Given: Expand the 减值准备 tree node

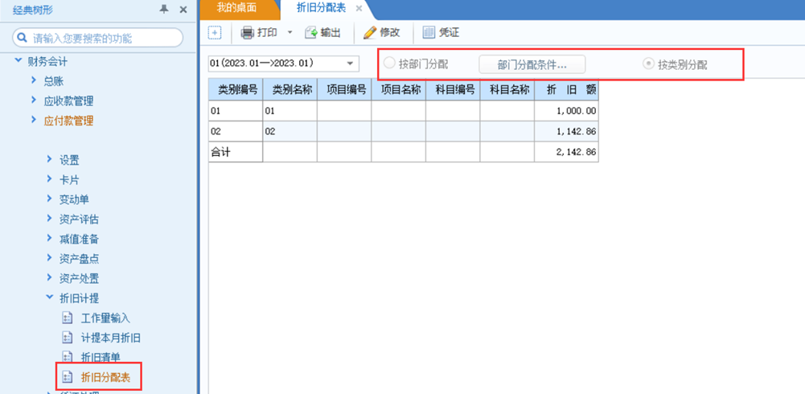Looking at the screenshot, I should (49, 238).
